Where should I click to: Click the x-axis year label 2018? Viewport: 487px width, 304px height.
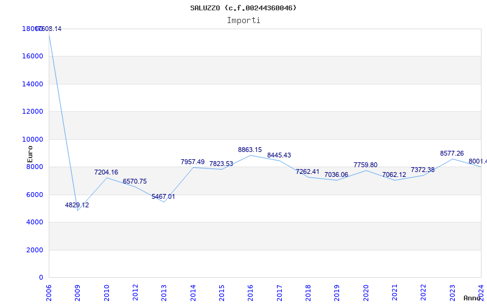pos(308,293)
